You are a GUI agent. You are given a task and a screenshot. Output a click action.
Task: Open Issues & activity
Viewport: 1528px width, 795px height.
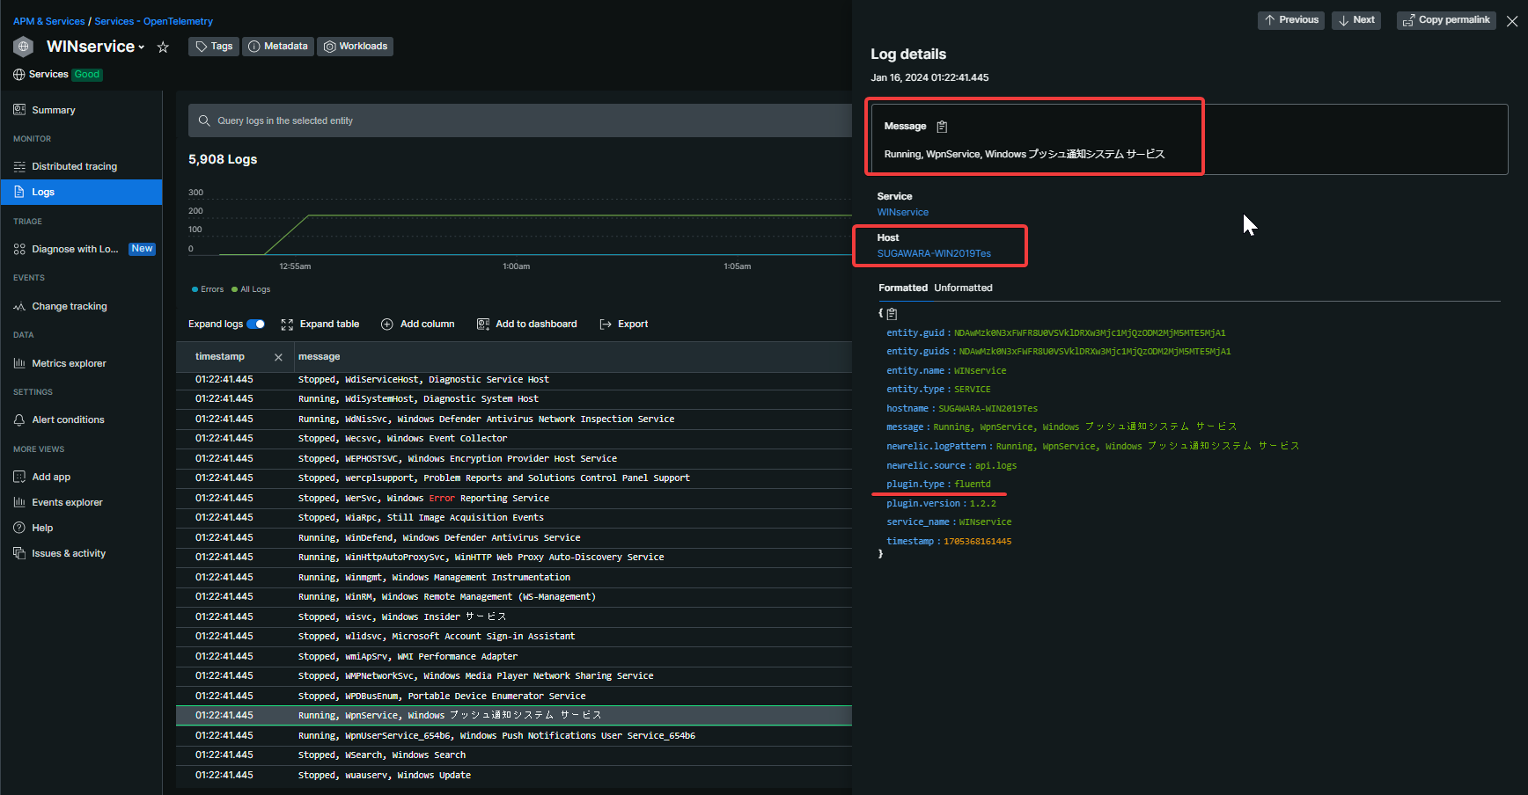click(x=68, y=552)
